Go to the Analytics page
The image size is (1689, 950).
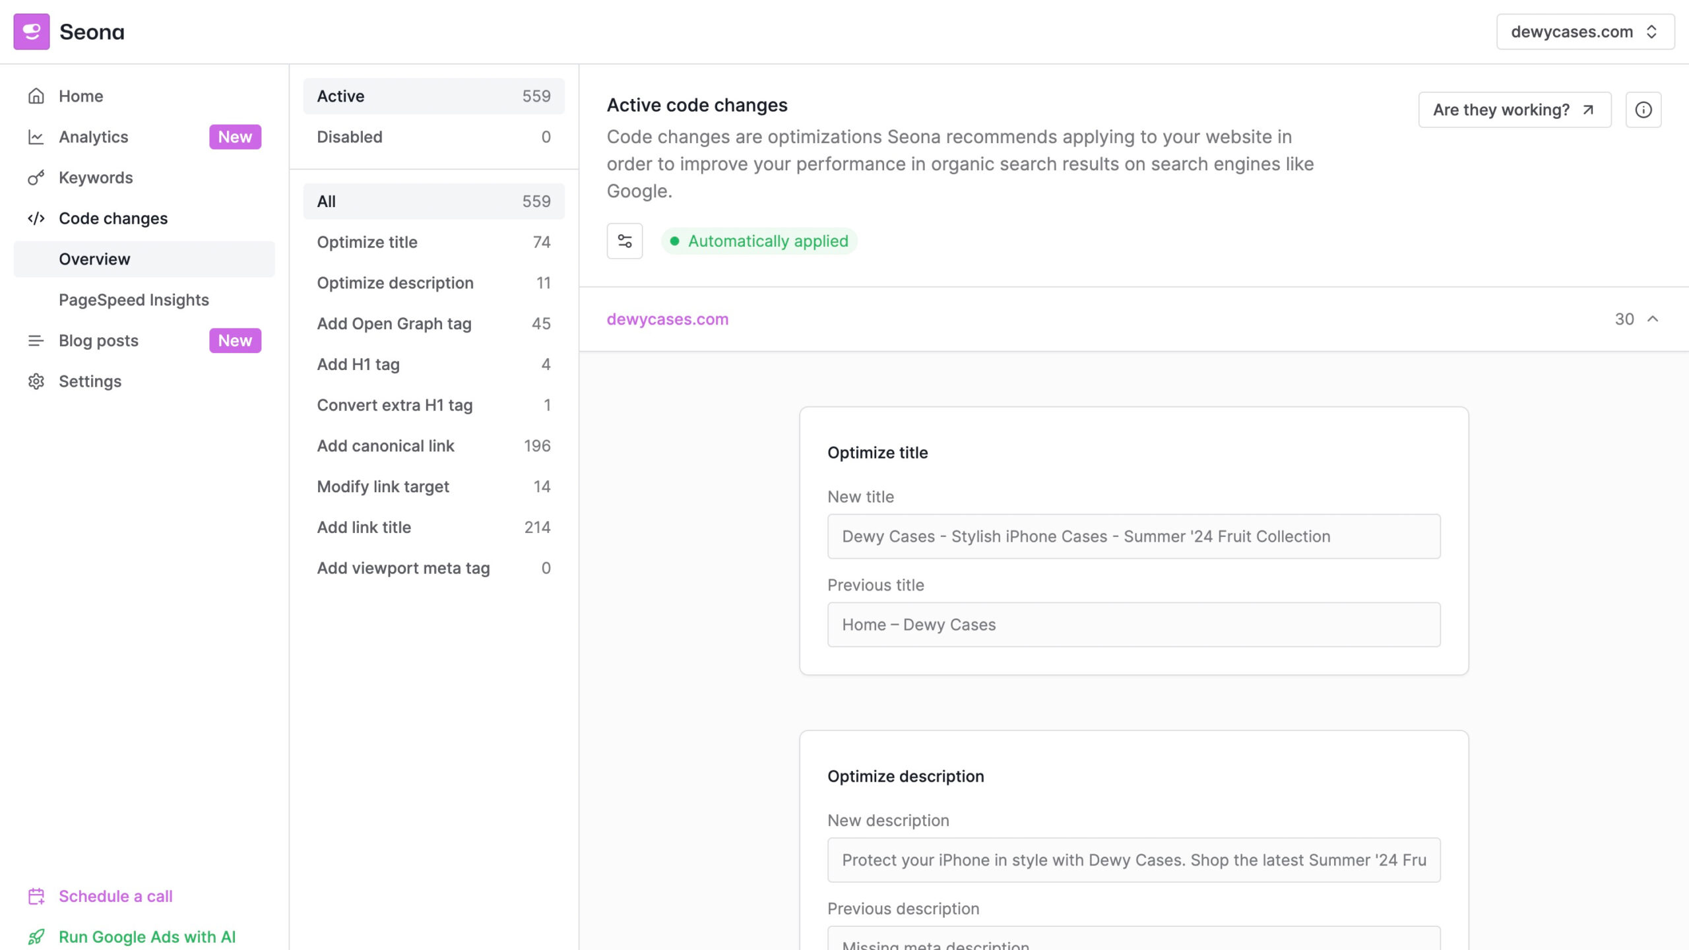pyautogui.click(x=144, y=137)
